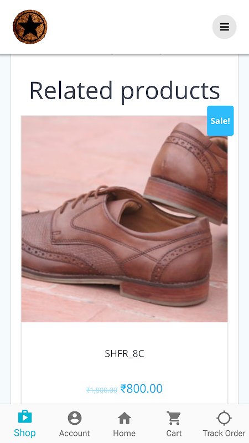
Task: Select the Cart tab label
Action: coord(174,433)
